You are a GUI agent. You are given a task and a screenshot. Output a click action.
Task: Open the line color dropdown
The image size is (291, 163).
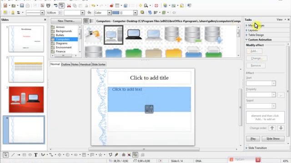click(82, 13)
